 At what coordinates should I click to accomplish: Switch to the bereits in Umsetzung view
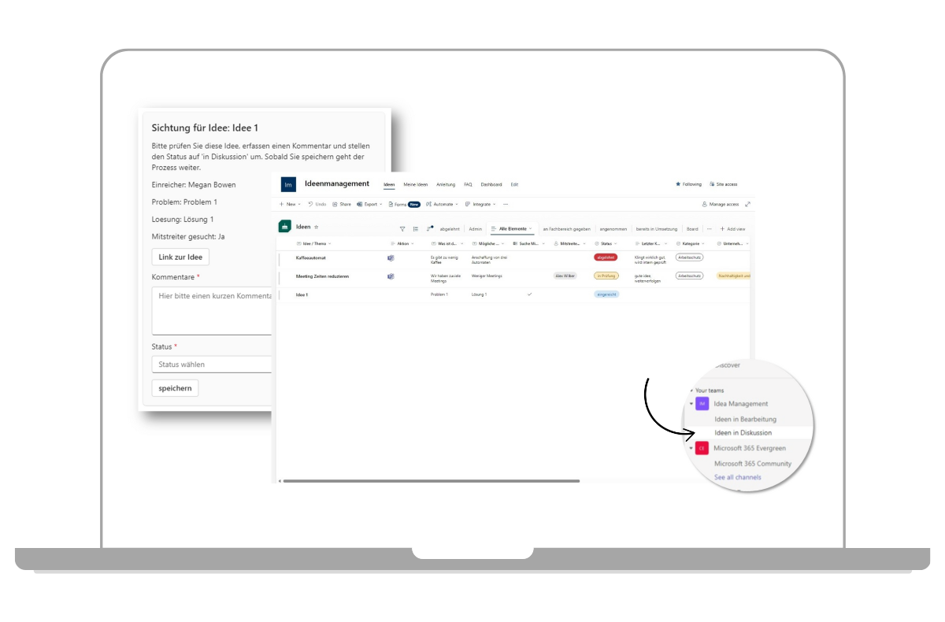click(x=657, y=229)
